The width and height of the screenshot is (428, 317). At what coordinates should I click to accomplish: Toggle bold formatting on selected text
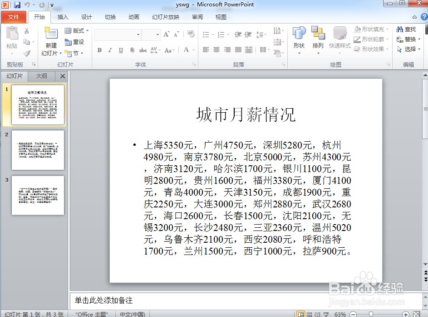click(99, 50)
